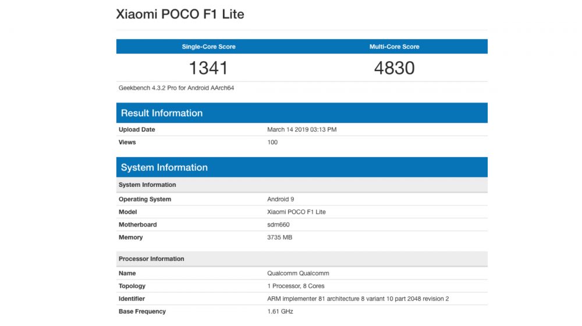Click the Qualcomm Qualcomm processor name
582x326 pixels.
297,273
